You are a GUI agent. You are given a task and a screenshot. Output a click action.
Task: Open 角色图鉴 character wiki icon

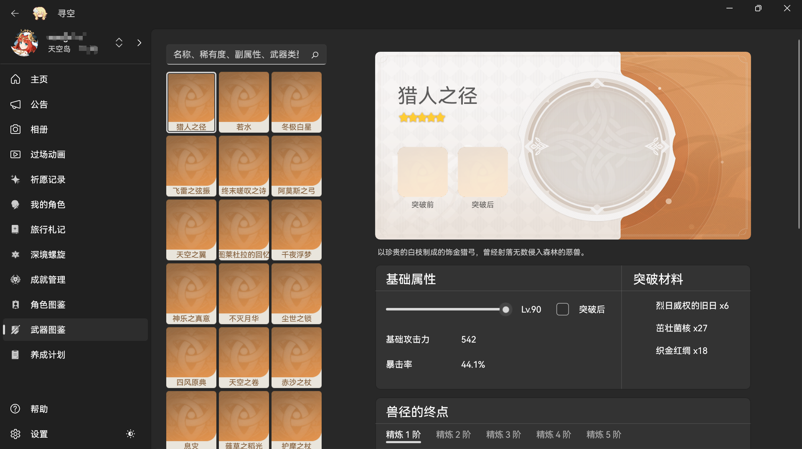15,305
